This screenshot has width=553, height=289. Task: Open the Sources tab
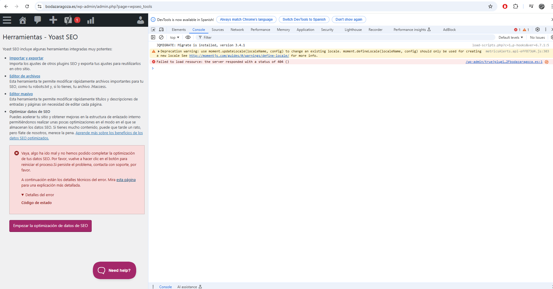[218, 30]
